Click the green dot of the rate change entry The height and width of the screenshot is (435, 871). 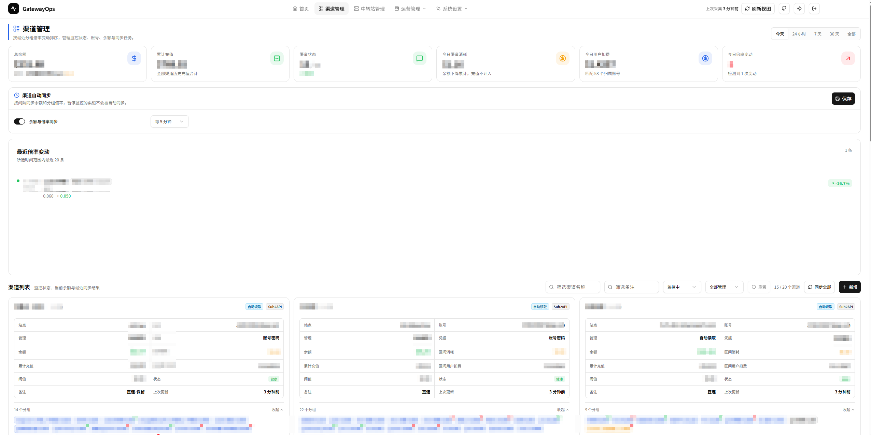[x=18, y=181]
